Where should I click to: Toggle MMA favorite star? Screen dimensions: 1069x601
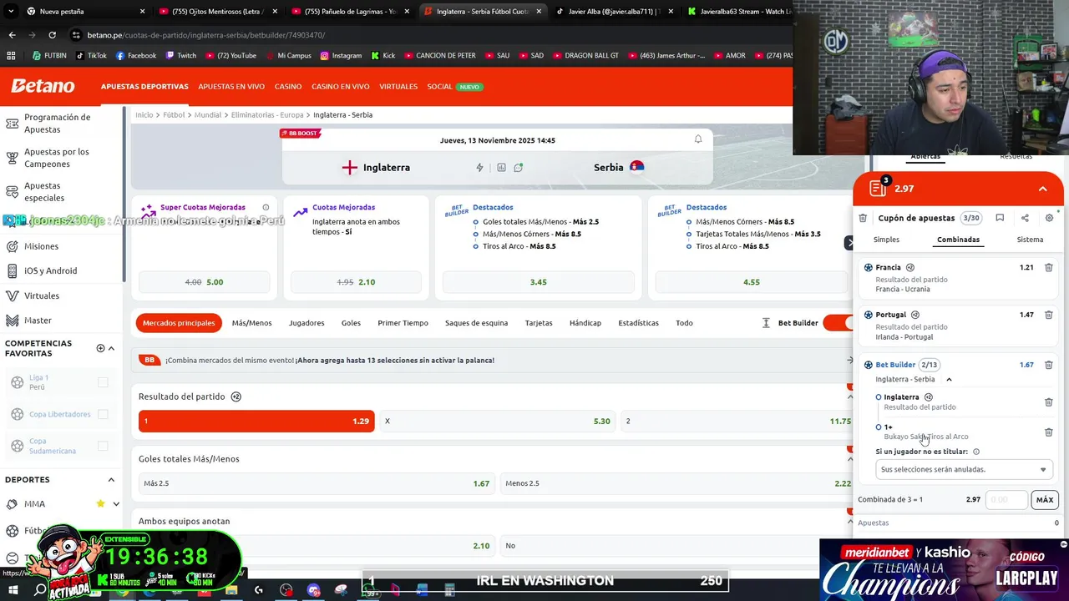(x=100, y=503)
